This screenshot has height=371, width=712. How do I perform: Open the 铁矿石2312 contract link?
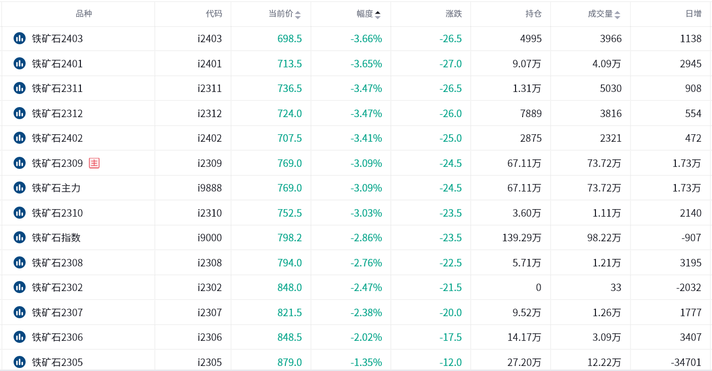(x=57, y=114)
